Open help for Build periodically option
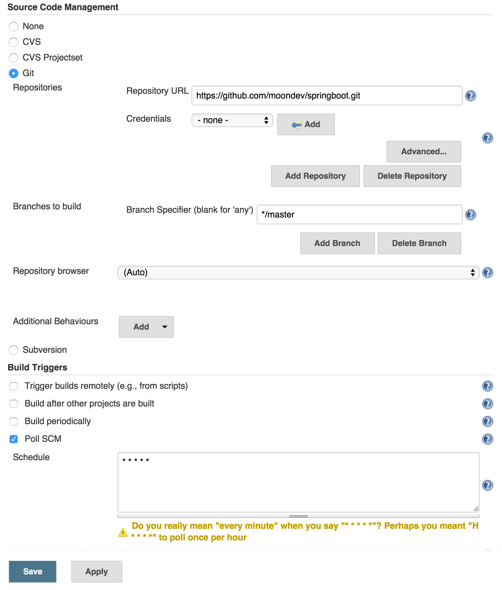The image size is (502, 590). click(x=487, y=421)
